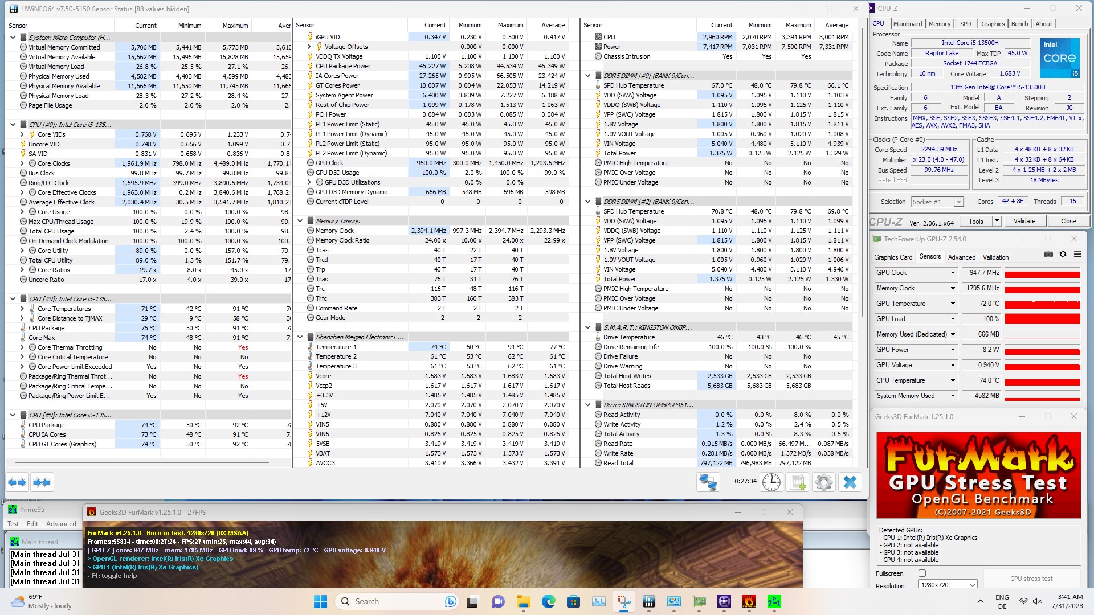Open GPU-Z hamburger menu icon
The image size is (1094, 615).
click(1077, 254)
